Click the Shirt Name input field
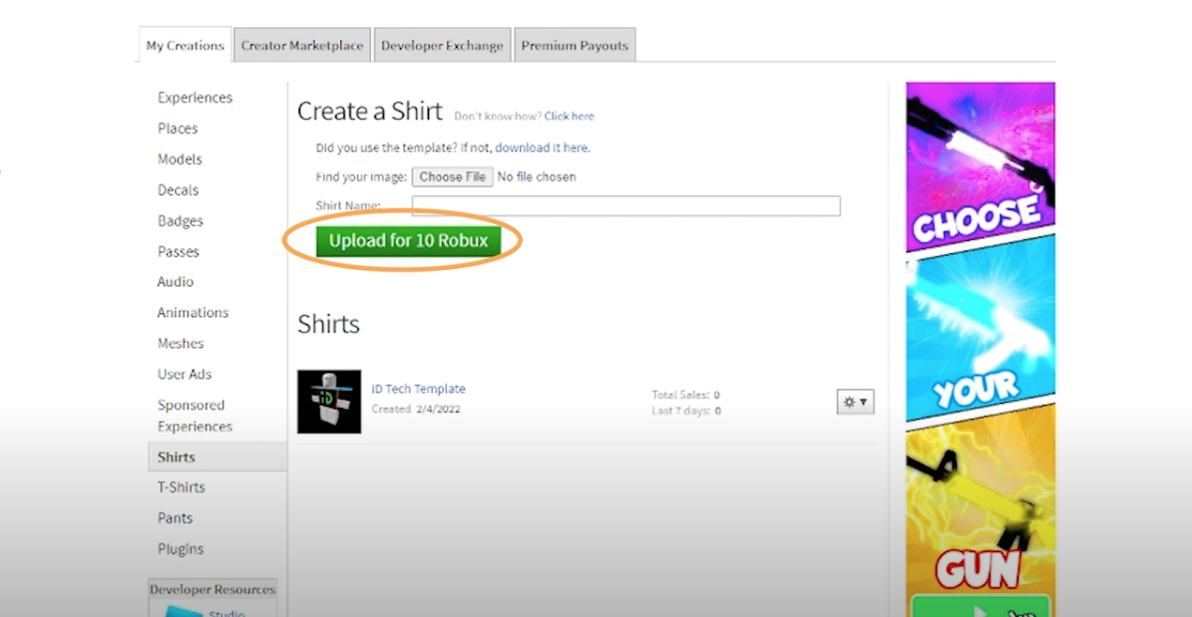1192x617 pixels. pos(625,205)
